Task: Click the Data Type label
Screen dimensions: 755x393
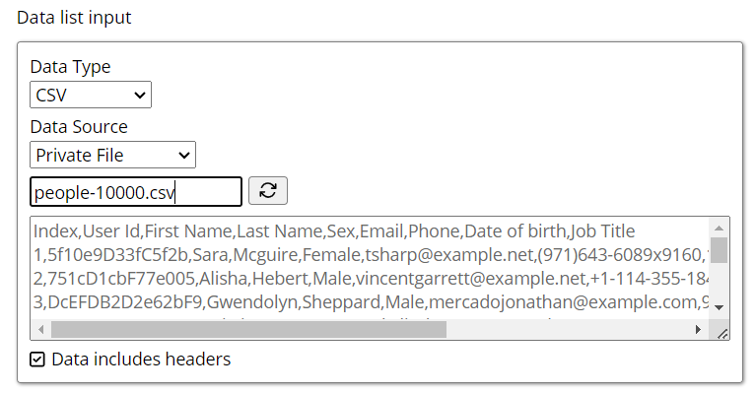Action: [x=70, y=67]
